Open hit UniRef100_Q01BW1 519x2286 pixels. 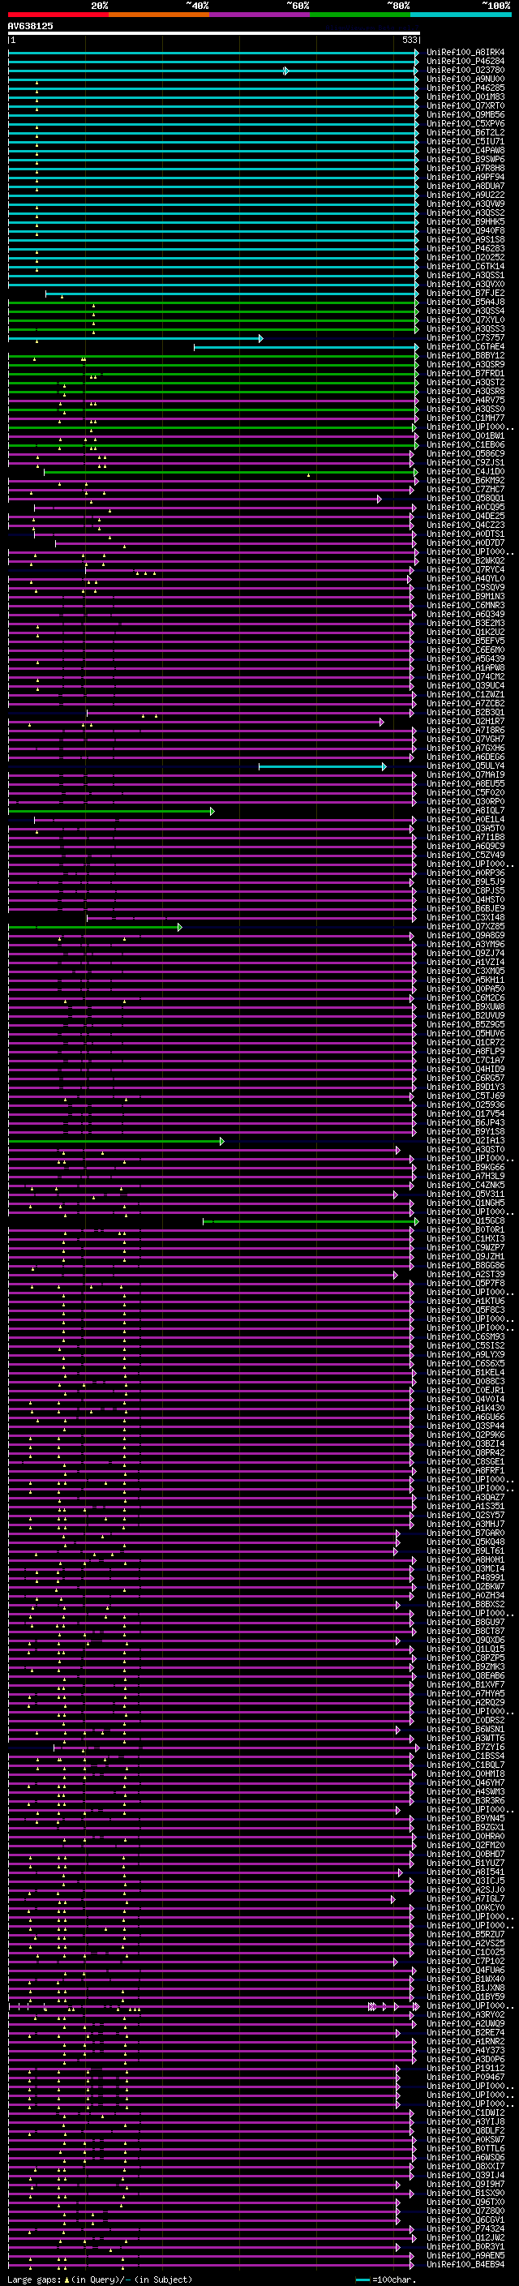click(465, 435)
